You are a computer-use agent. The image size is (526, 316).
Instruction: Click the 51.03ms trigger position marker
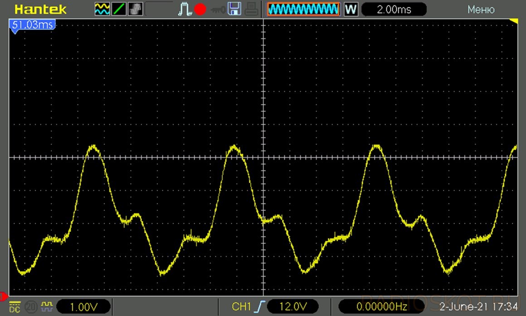click(x=32, y=25)
